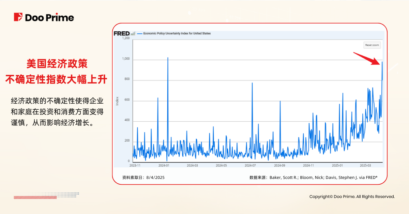Click the Doo Prime brand name text
This screenshot has width=409, height=214.
coord(49,17)
